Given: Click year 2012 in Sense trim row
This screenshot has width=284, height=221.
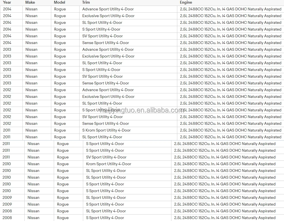Looking at the screenshot, I should pyautogui.click(x=7, y=123).
